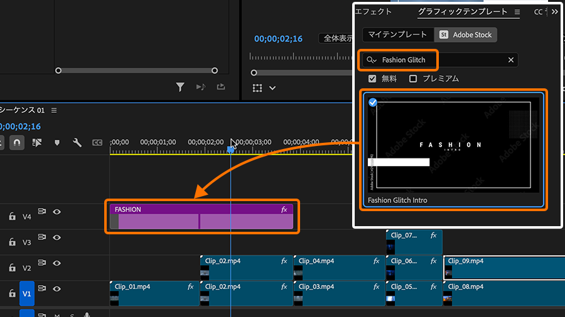Viewport: 565px width, 317px height.
Task: Click the V4 track label
Action: [26, 217]
